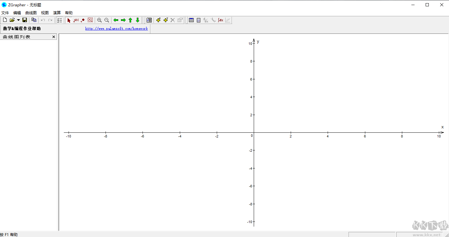
Task: Open the integral ∫dx calculation tool
Action: (221, 20)
